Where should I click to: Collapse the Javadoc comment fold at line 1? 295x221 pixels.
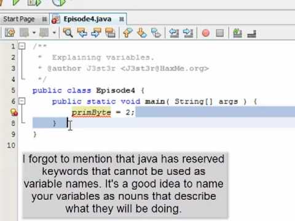(x=22, y=46)
